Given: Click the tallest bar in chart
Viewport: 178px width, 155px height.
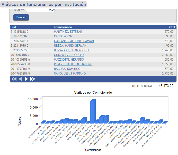Looking at the screenshot, I should (x=93, y=111).
